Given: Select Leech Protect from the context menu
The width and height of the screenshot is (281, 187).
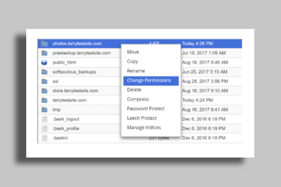Looking at the screenshot, I should click(x=141, y=118).
